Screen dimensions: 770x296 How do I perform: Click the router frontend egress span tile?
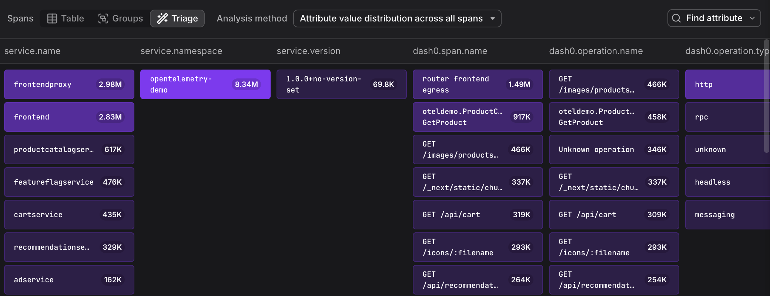point(478,84)
